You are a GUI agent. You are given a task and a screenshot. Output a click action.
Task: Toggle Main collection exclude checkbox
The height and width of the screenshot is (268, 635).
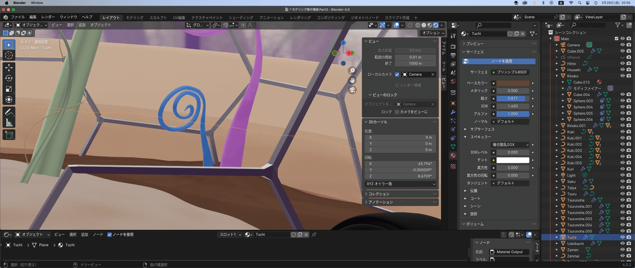[x=616, y=39]
